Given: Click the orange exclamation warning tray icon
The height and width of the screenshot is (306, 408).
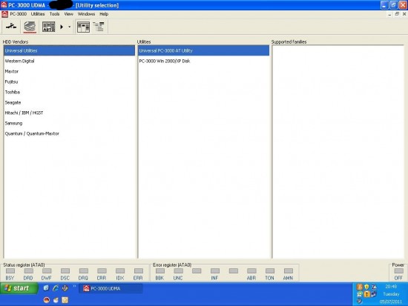Looking at the screenshot, I should pyautogui.click(x=366, y=294).
